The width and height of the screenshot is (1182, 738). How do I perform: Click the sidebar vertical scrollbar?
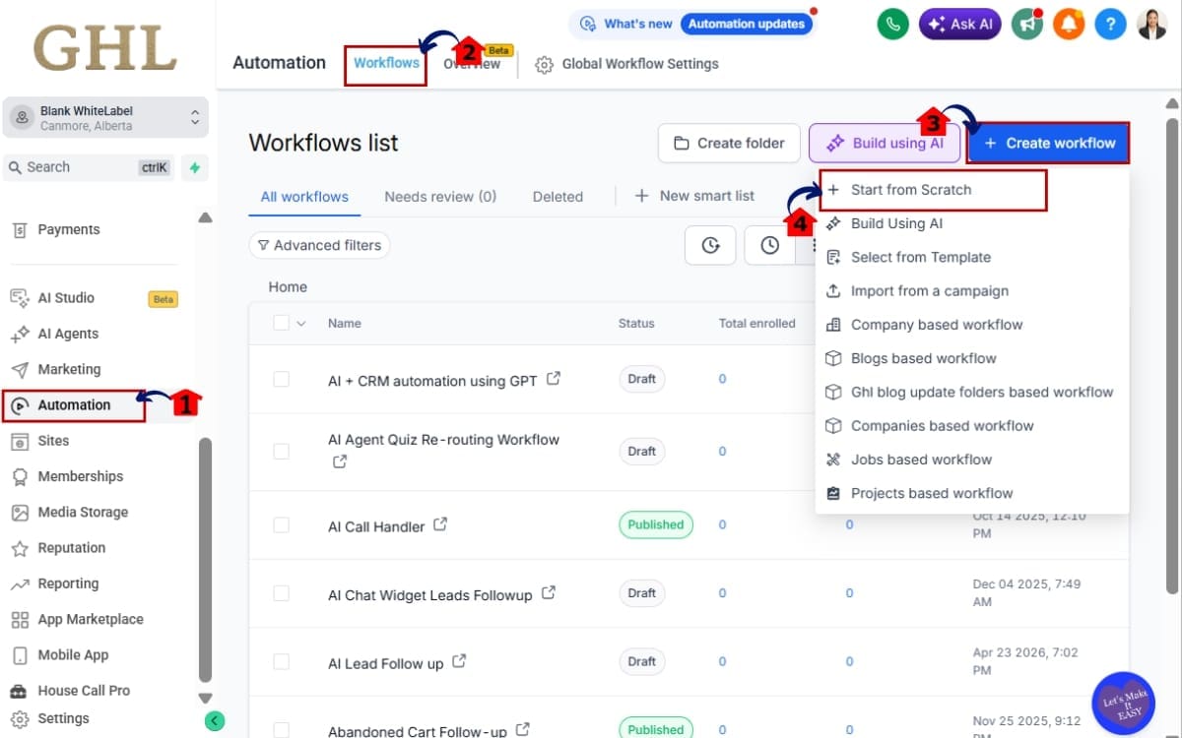(x=205, y=561)
